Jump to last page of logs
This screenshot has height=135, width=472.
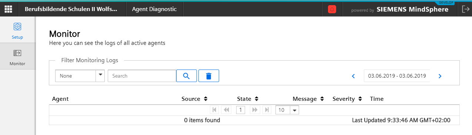coord(267,110)
